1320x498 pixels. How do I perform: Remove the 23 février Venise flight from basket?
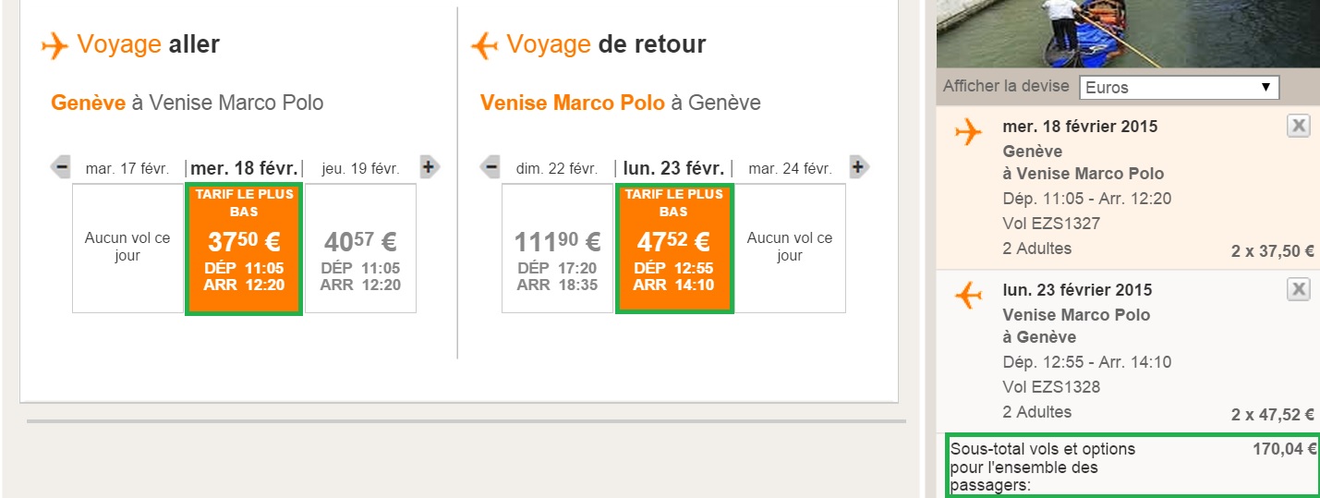pyautogui.click(x=1298, y=290)
